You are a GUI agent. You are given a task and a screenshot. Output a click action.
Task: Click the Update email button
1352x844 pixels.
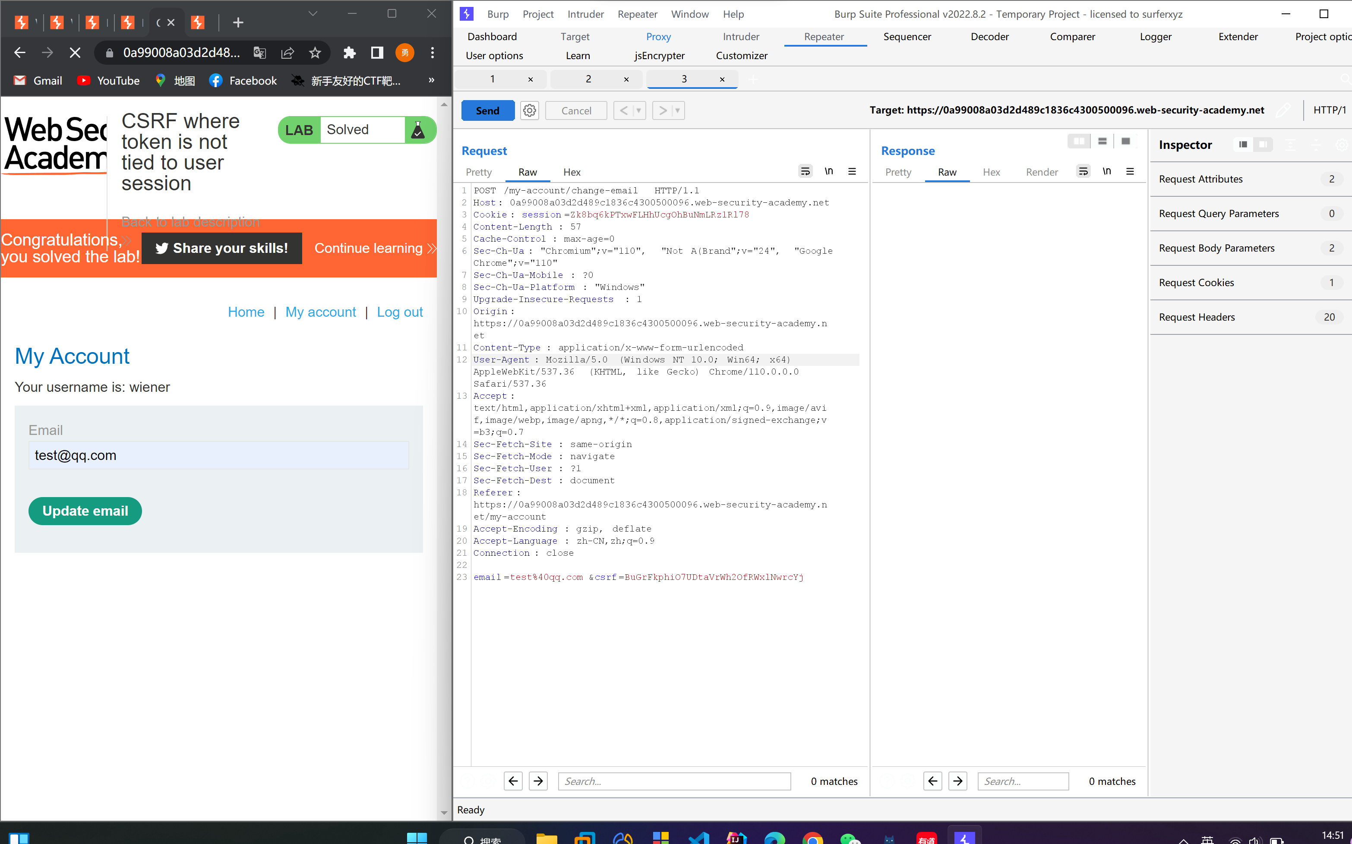pyautogui.click(x=85, y=511)
